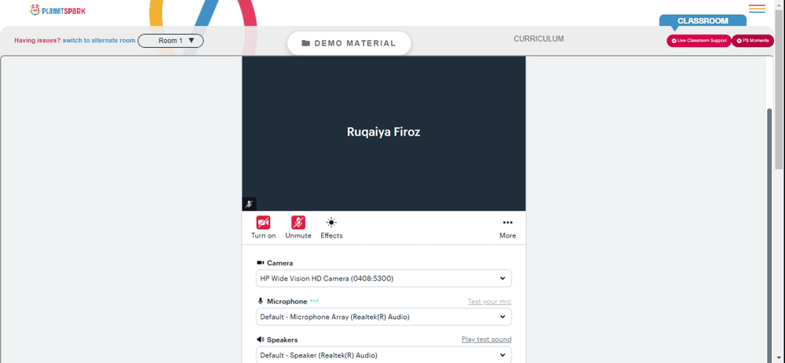Open the More three-dots menu
The image size is (785, 363).
coord(508,223)
